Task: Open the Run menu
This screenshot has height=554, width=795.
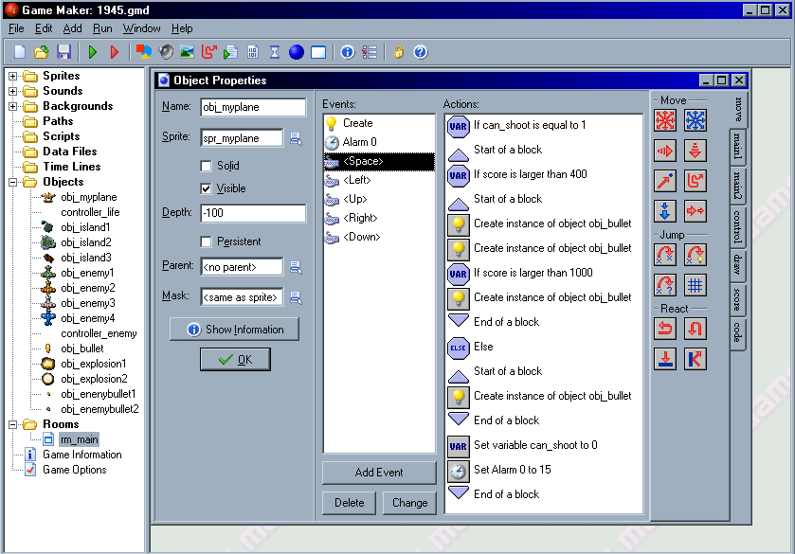Action: point(102,28)
